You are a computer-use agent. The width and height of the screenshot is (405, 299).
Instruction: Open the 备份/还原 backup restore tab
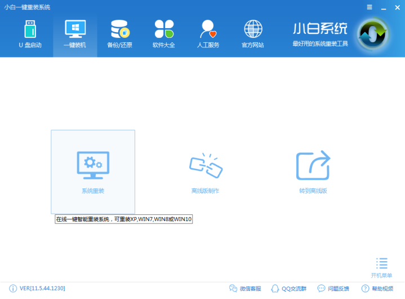pos(119,34)
